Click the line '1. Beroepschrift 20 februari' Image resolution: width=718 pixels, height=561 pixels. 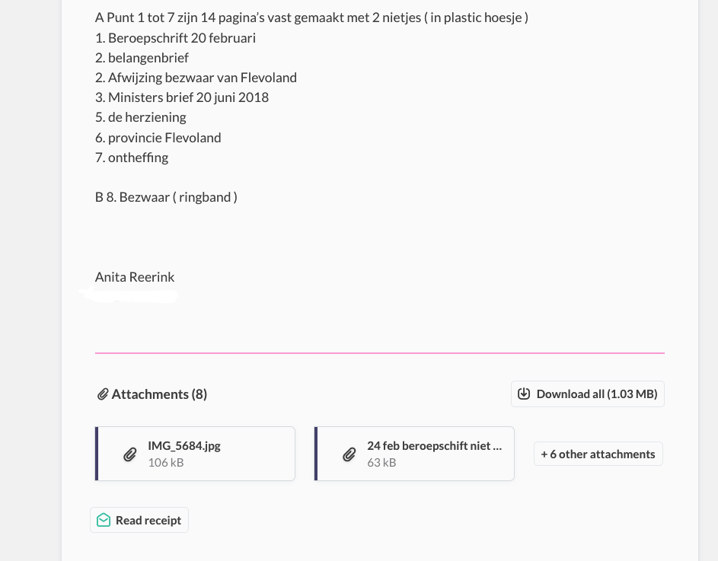pos(175,37)
